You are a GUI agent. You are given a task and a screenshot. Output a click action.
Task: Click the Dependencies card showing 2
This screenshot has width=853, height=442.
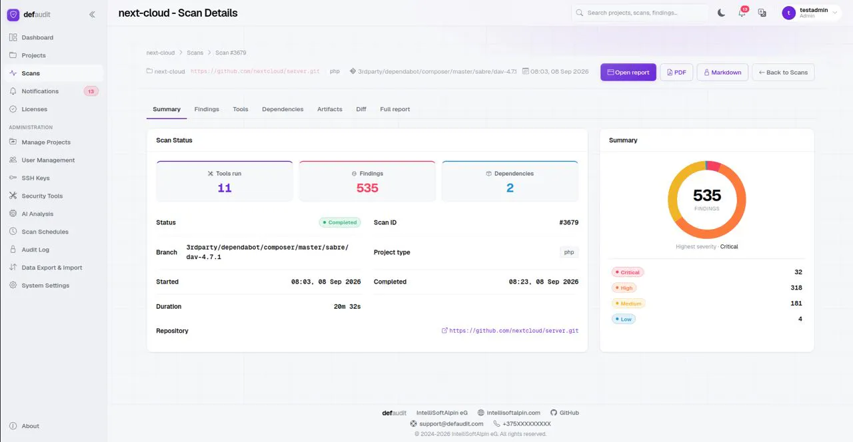pos(510,181)
